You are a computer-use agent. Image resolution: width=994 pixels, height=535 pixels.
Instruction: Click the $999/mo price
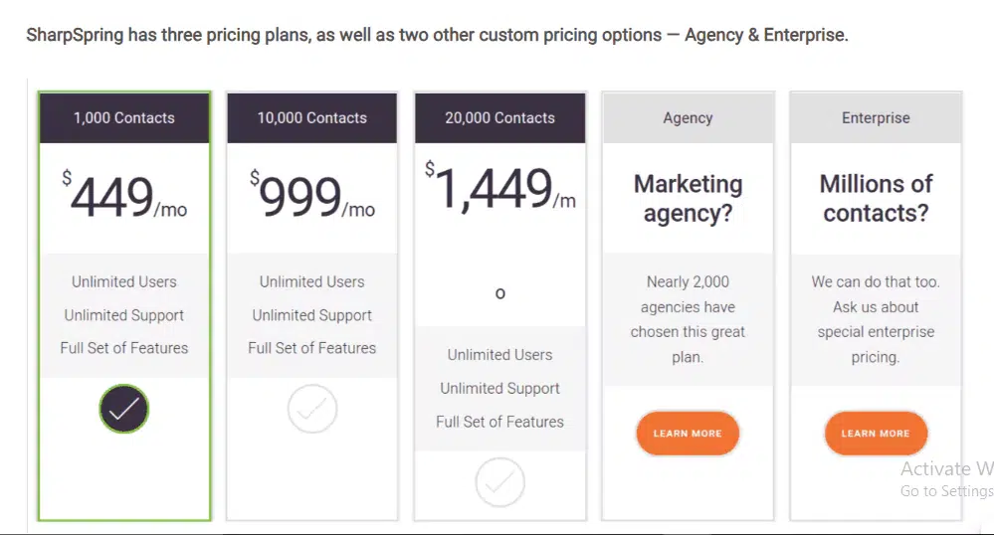click(312, 197)
